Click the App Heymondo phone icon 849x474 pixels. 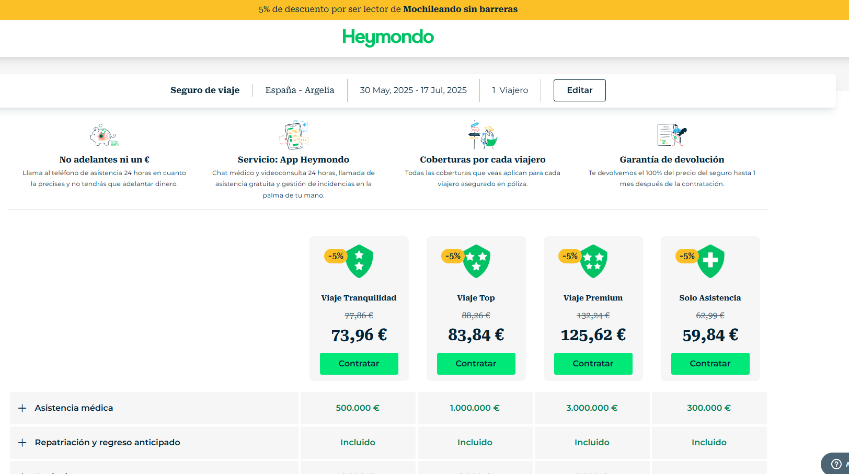(x=294, y=135)
